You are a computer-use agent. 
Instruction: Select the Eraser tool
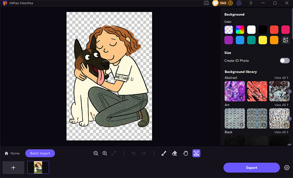pyautogui.click(x=175, y=154)
